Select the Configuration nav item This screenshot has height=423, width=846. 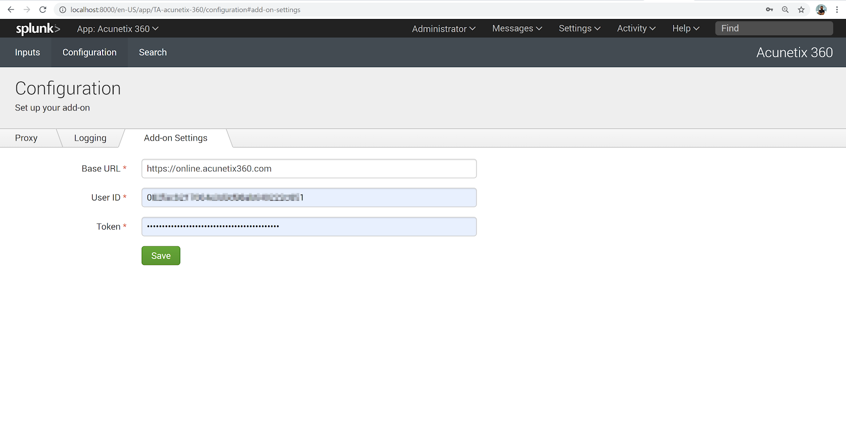click(x=89, y=52)
